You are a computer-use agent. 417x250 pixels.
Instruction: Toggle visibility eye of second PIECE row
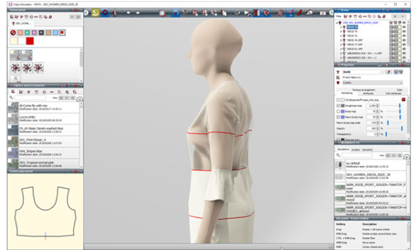point(404,31)
